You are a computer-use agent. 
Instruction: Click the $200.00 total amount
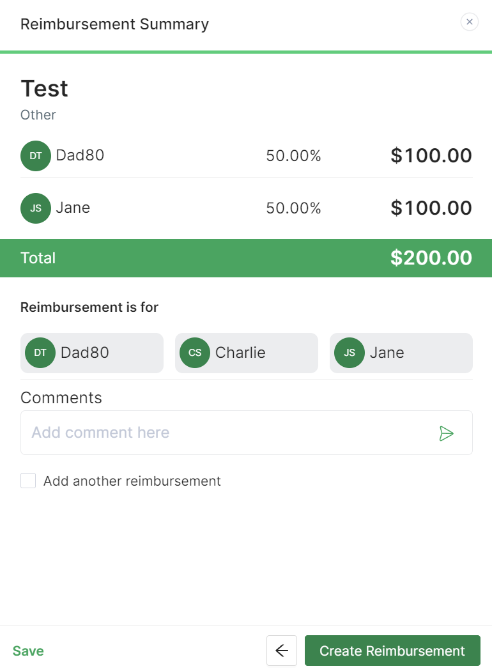tap(431, 258)
